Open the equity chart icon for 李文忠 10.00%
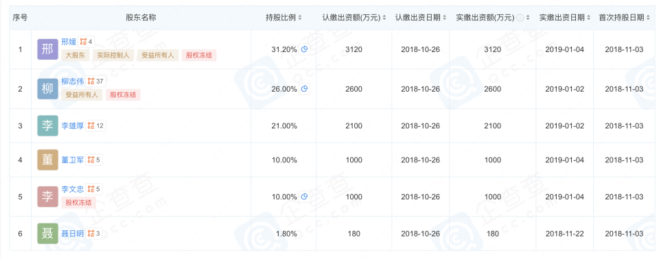 305,197
